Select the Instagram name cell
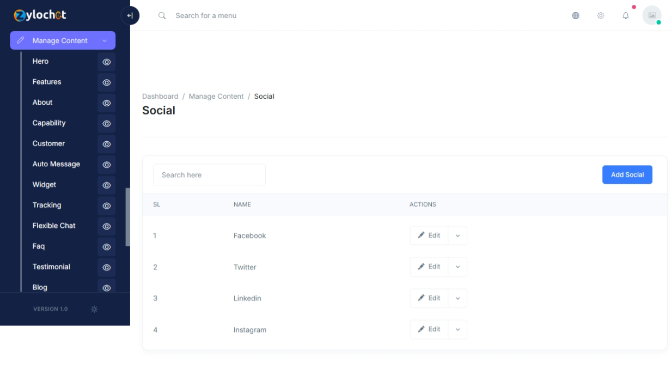This screenshot has width=672, height=392. coord(250,330)
